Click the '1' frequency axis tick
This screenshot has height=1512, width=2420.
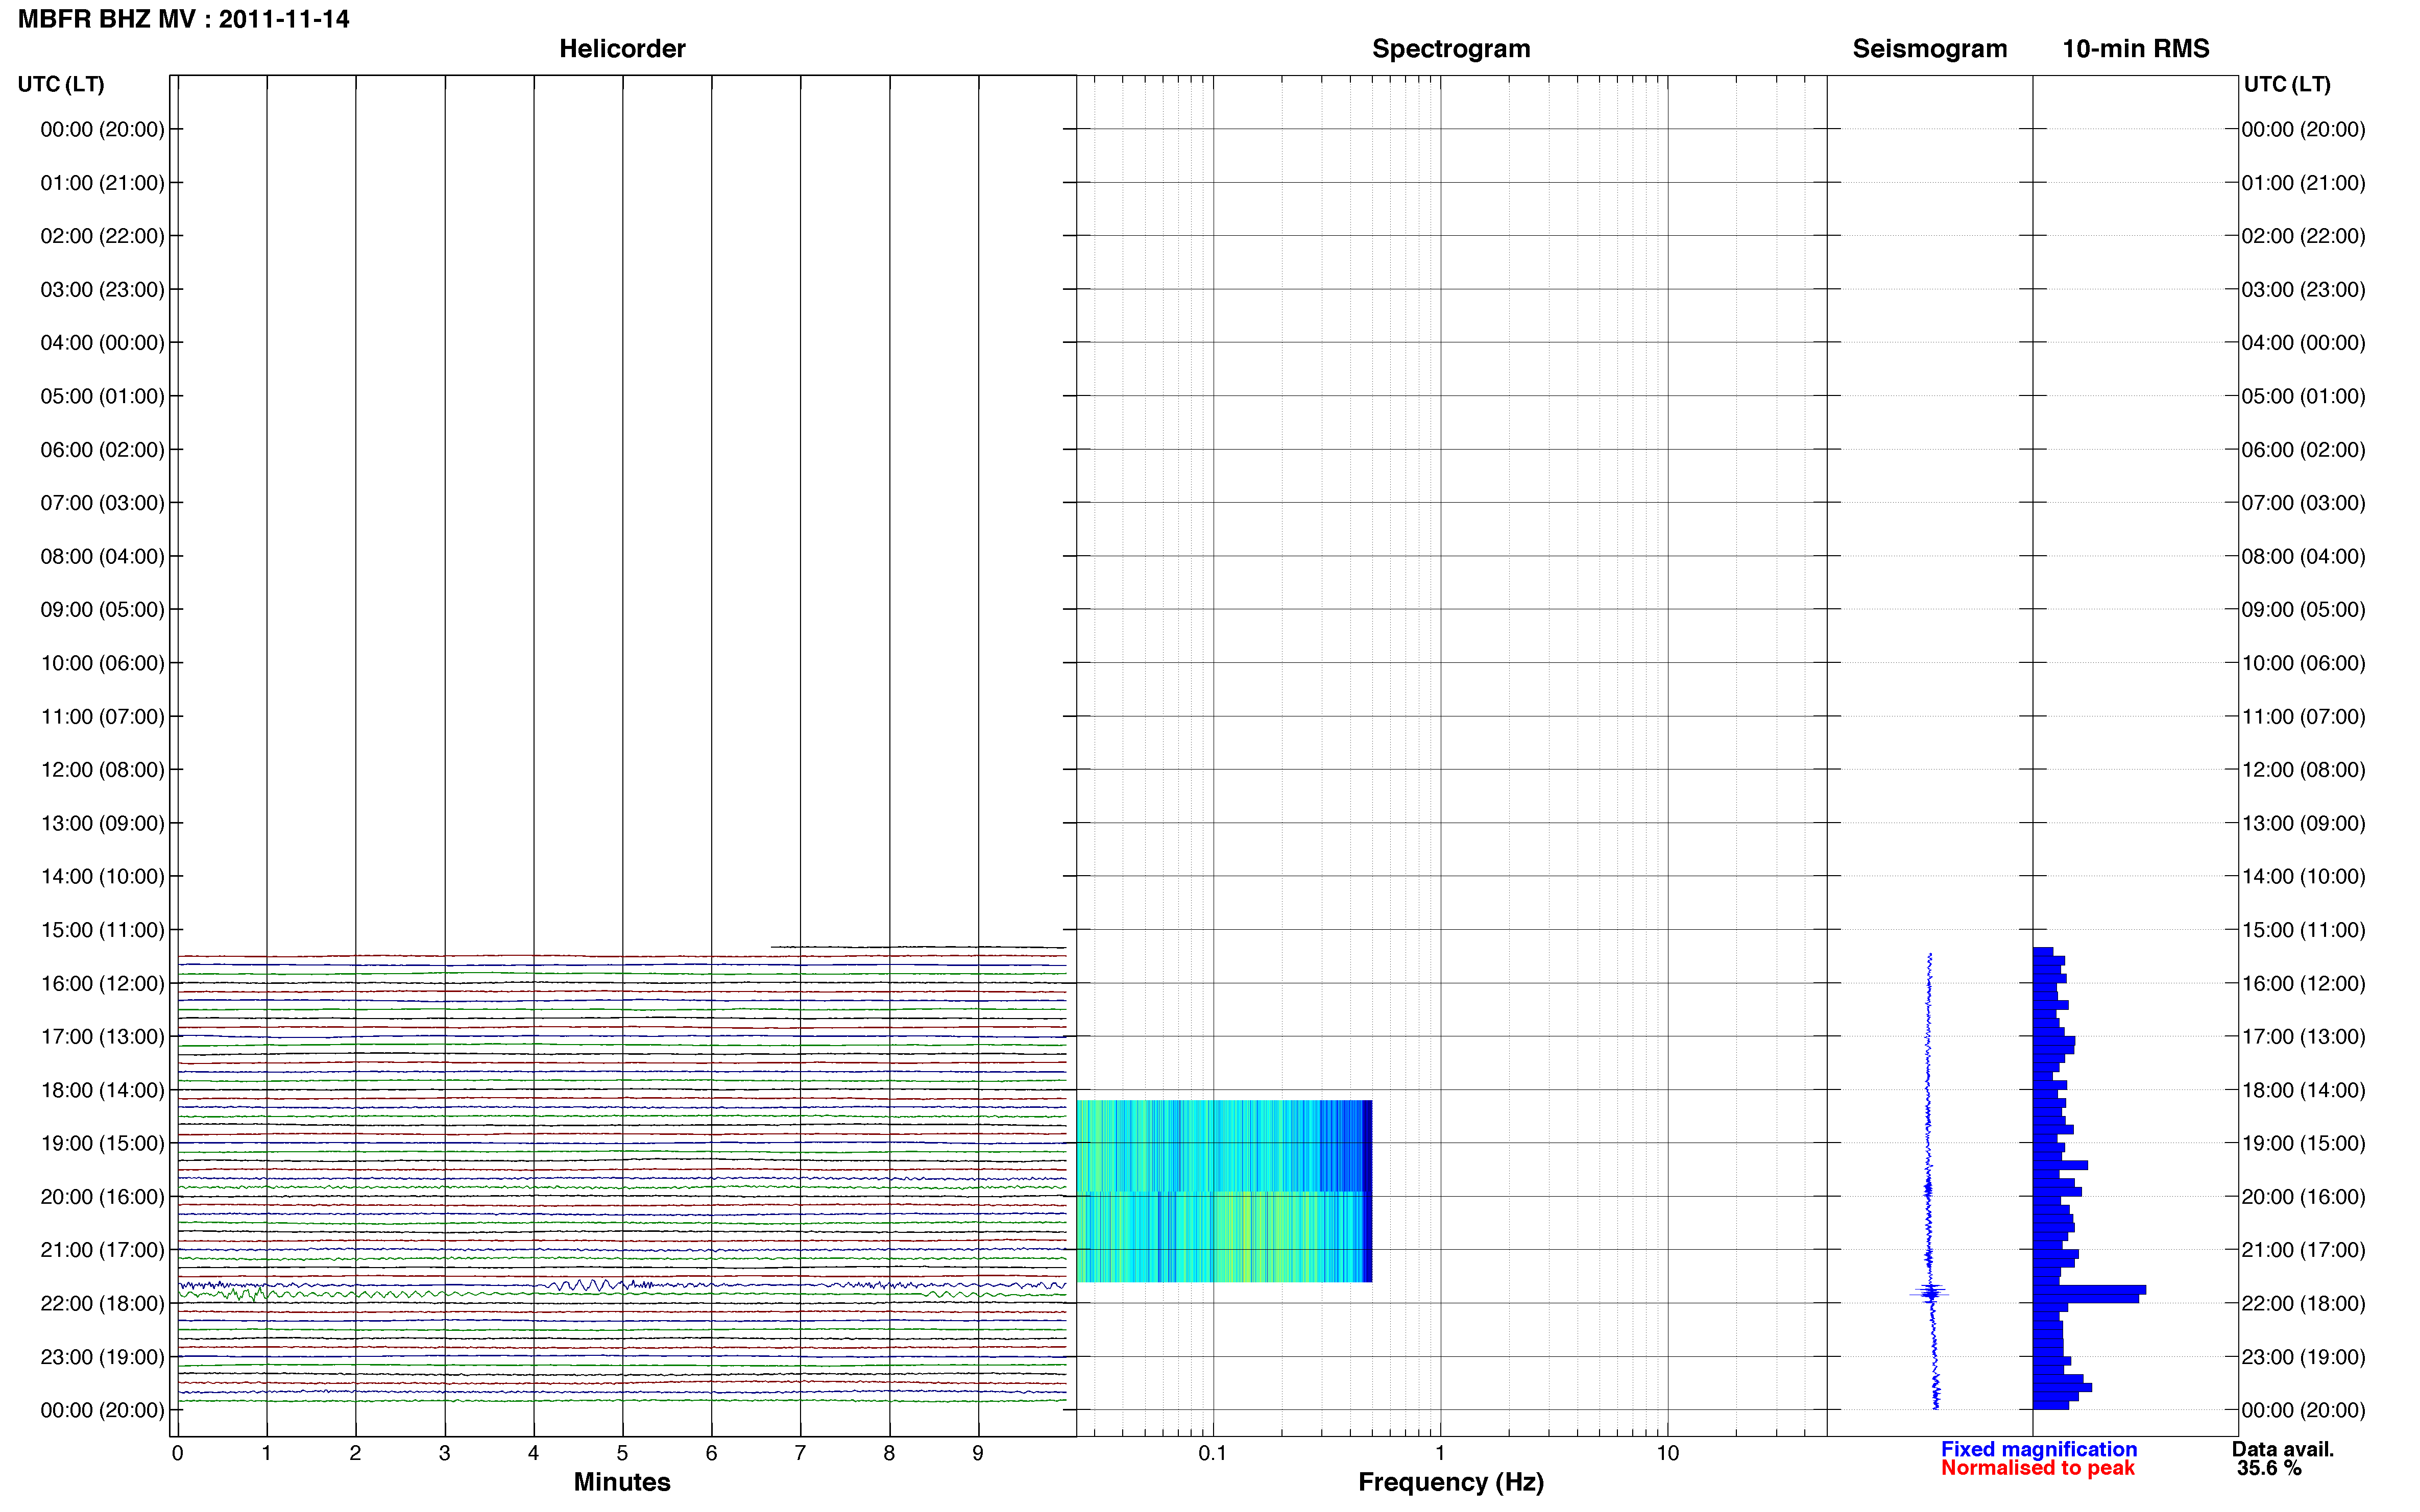coord(1440,1454)
